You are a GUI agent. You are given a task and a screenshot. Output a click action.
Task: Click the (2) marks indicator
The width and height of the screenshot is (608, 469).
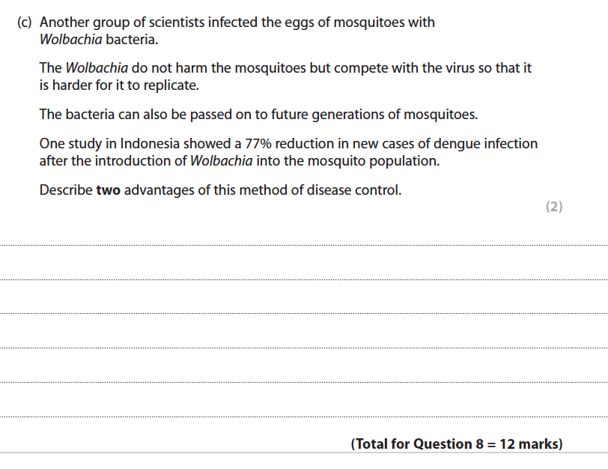tap(553, 207)
